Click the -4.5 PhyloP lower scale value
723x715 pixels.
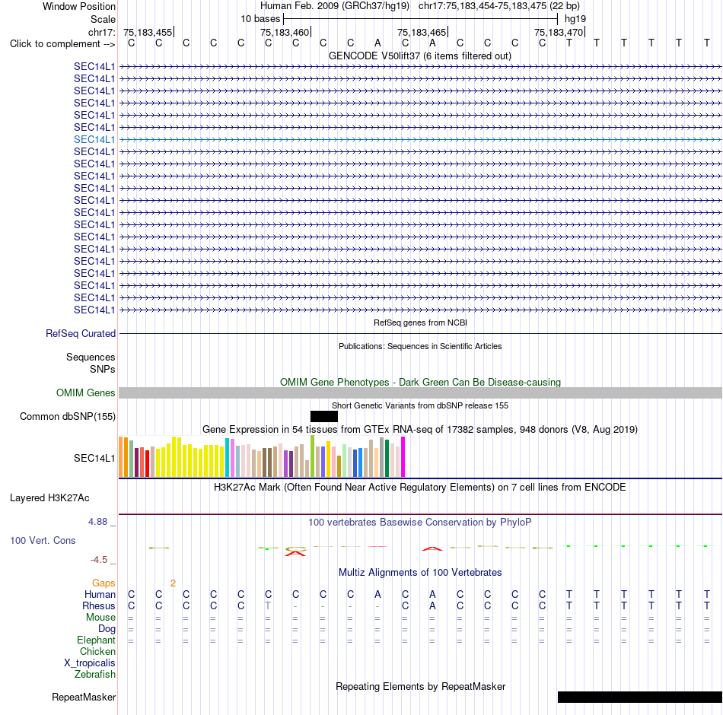click(x=99, y=560)
